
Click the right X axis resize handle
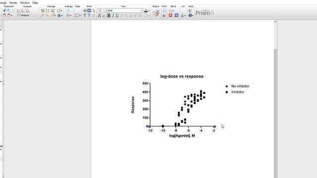(215, 127)
